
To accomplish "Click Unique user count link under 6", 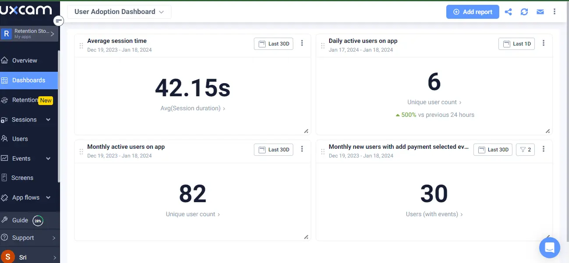I will tap(434, 102).
